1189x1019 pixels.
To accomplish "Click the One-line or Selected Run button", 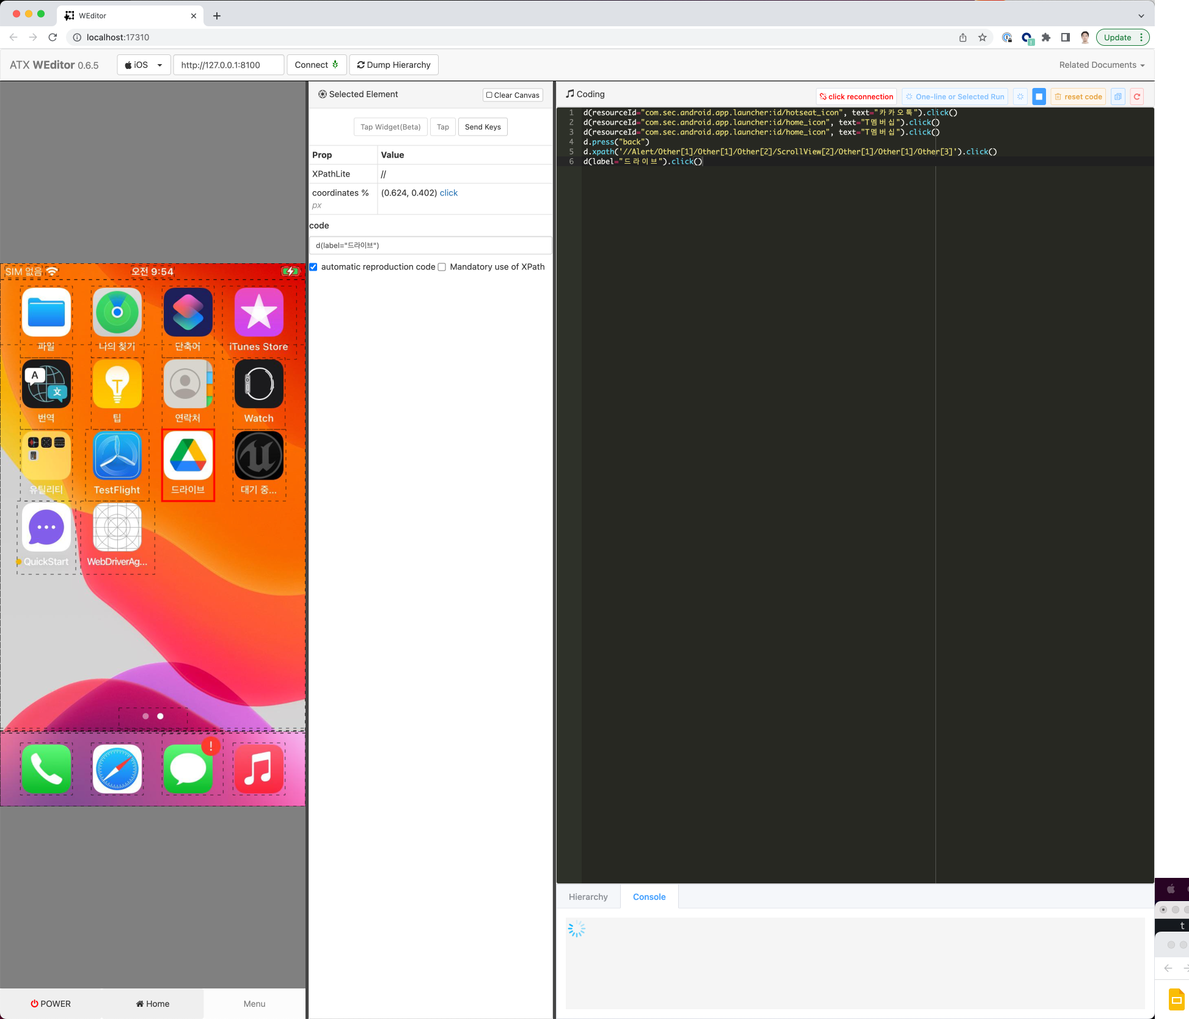I will [954, 96].
